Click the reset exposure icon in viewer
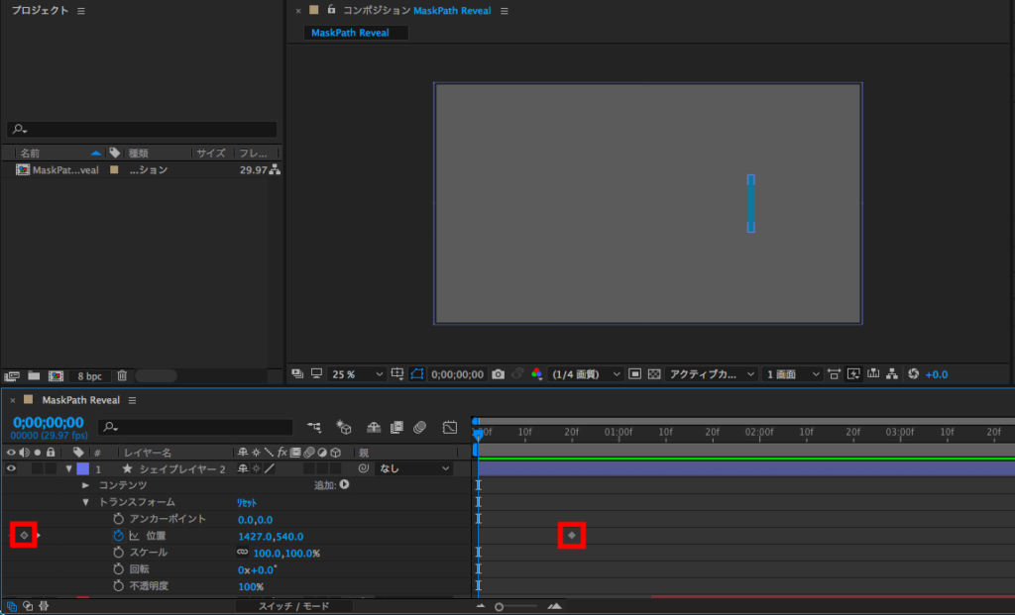Image resolution: width=1015 pixels, height=615 pixels. [914, 374]
